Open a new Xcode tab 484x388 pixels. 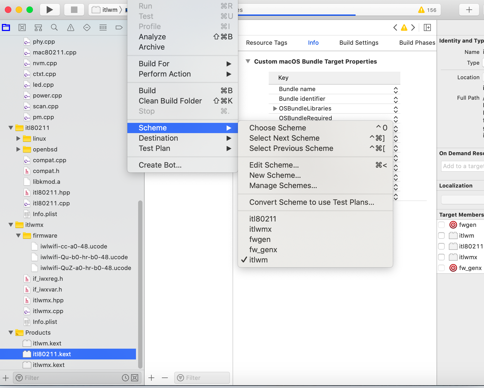[x=469, y=10]
